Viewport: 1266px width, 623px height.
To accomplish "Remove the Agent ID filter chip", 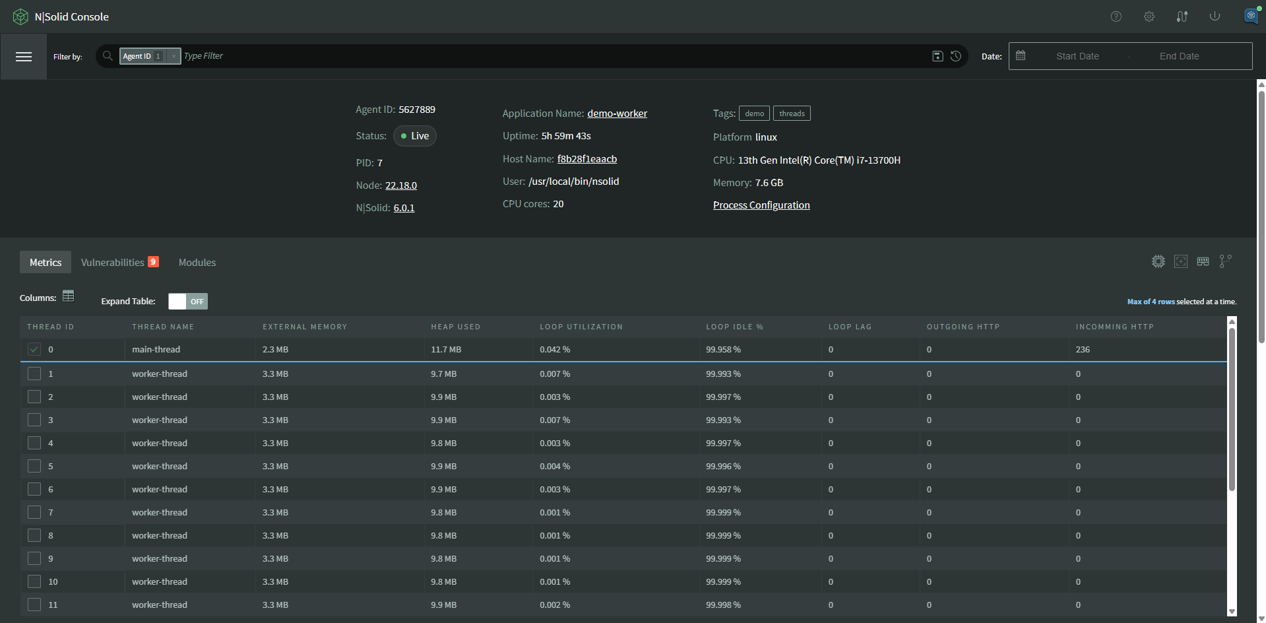I will pyautogui.click(x=174, y=56).
